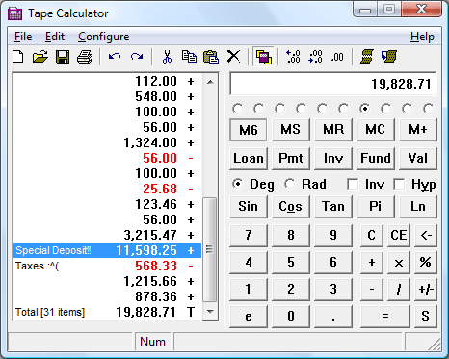Click the backspace arrow button
449x359 pixels.
(x=426, y=235)
